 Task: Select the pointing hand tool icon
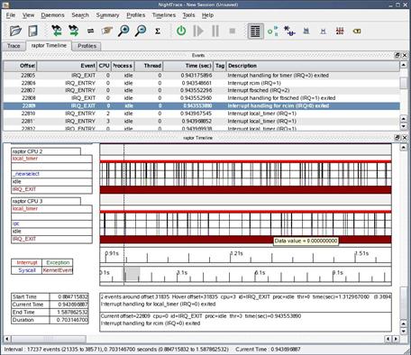coord(106,31)
